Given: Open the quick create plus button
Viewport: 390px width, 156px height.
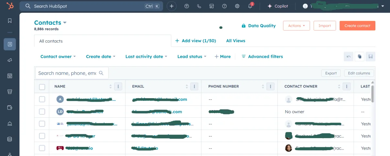Looking at the screenshot, I should pyautogui.click(x=172, y=6).
